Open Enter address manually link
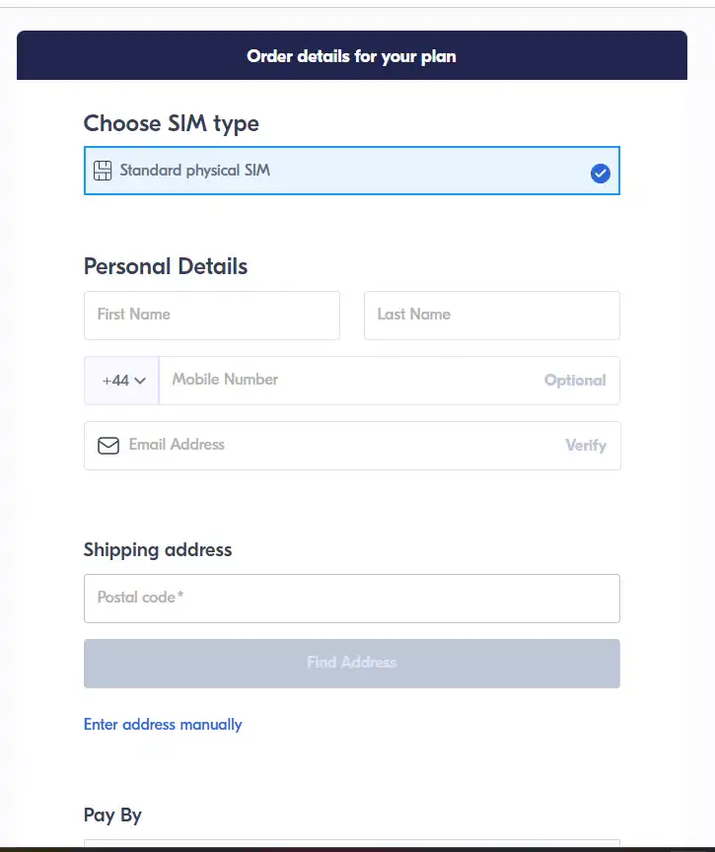715x852 pixels. pos(163,725)
